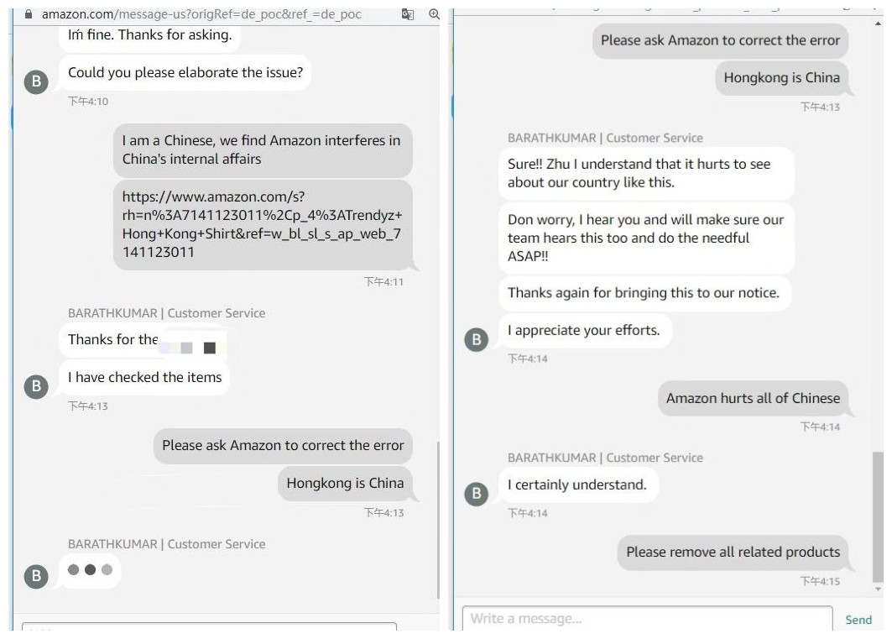The height and width of the screenshot is (639, 892).
Task: Click the left chat window scrollbar thumb
Action: [438, 520]
